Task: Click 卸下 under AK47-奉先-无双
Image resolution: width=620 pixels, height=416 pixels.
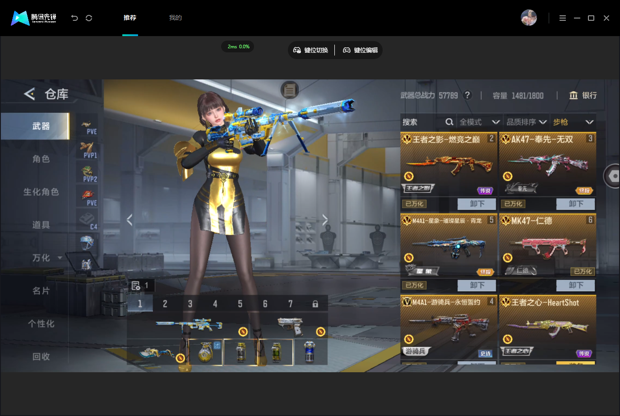Action: click(x=575, y=204)
